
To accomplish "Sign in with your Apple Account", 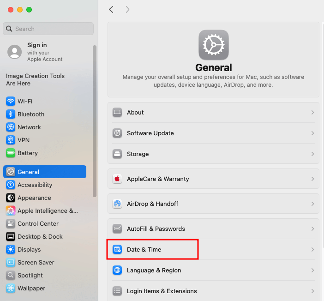I will pyautogui.click(x=45, y=52).
